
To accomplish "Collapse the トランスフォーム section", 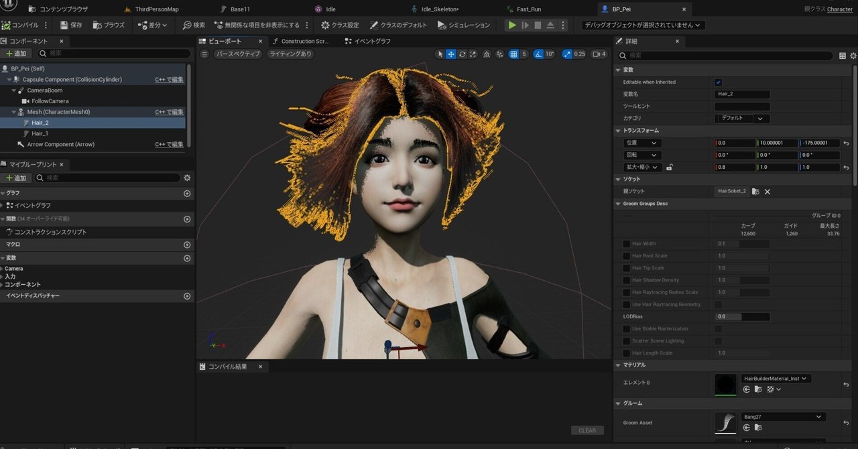I will pos(618,131).
